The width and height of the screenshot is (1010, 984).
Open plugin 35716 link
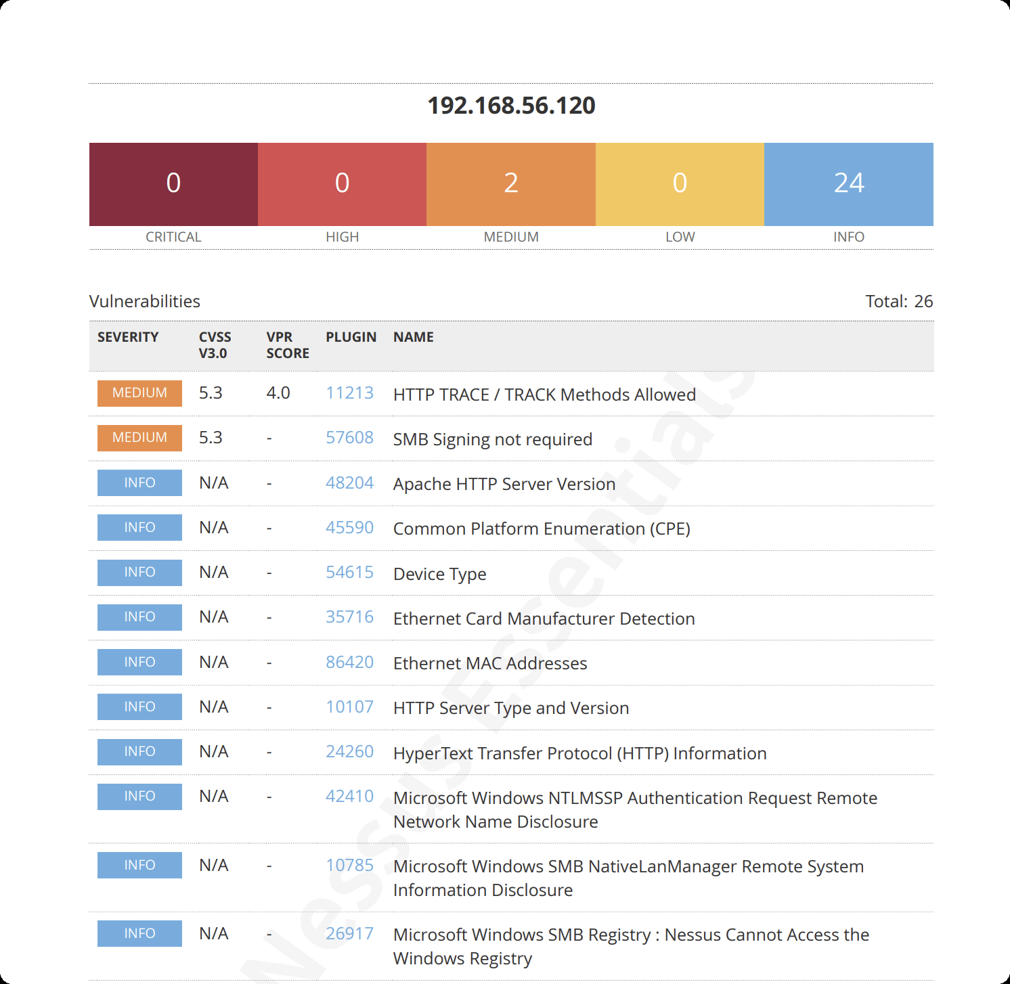pyautogui.click(x=349, y=617)
